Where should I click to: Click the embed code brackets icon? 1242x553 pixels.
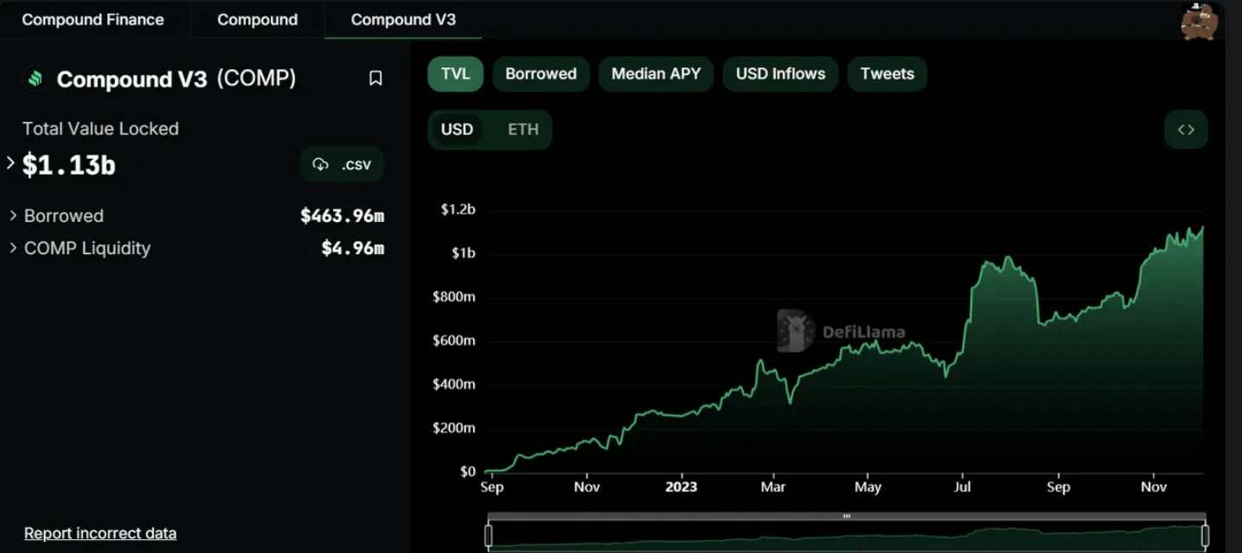1186,130
